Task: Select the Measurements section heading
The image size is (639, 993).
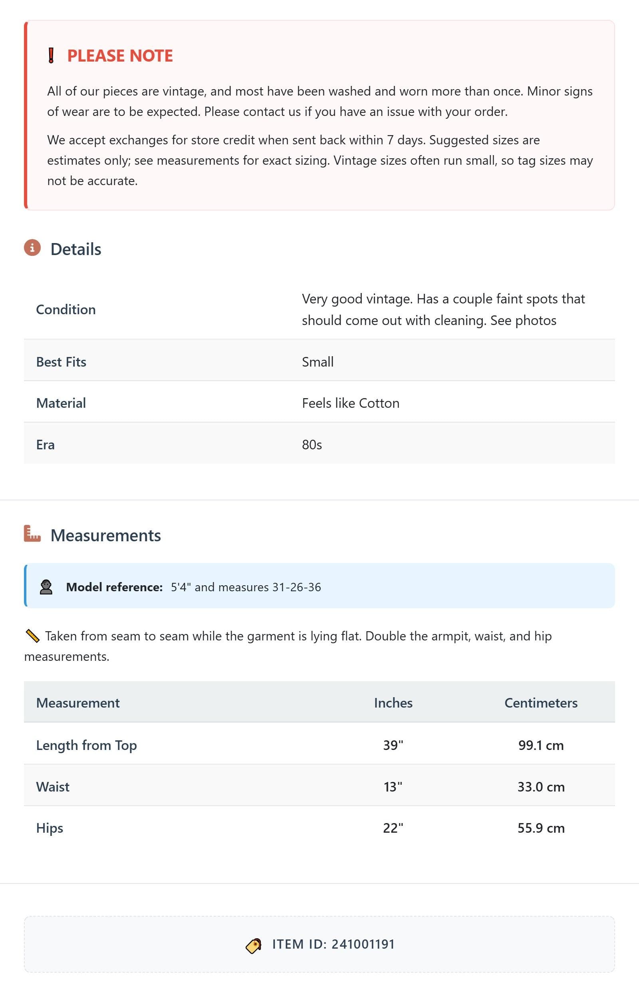Action: pos(106,535)
